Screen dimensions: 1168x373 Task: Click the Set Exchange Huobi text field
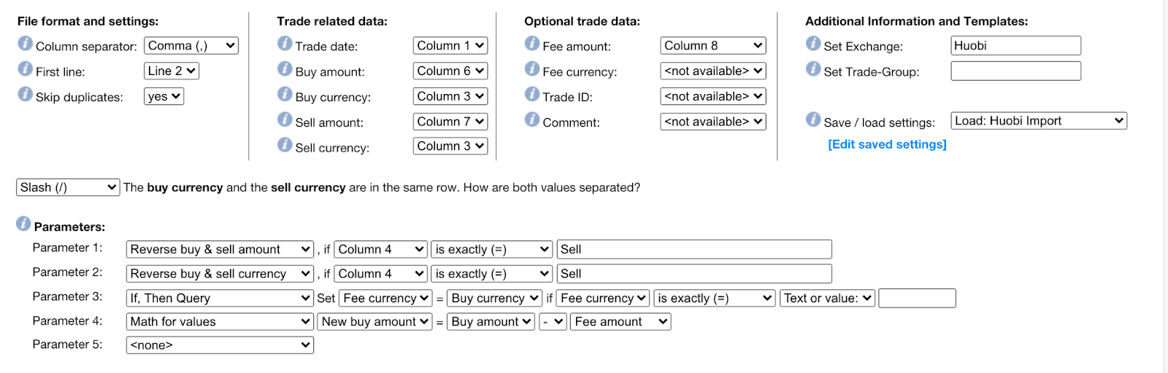[x=1015, y=46]
